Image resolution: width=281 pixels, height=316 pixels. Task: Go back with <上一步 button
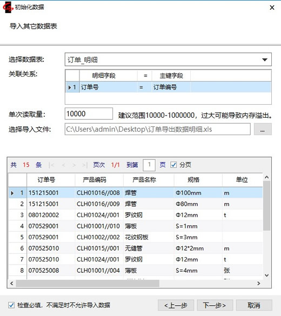coord(176,305)
